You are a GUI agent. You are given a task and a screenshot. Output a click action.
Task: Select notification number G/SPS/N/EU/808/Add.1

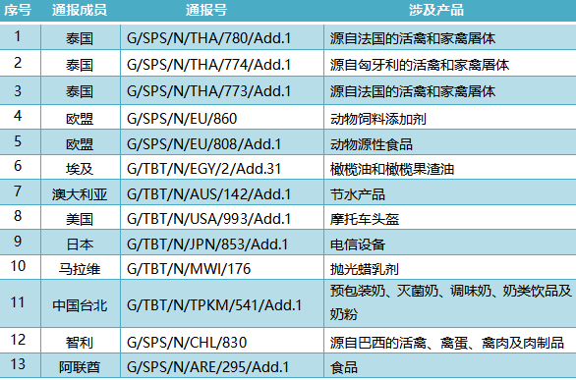tap(203, 144)
